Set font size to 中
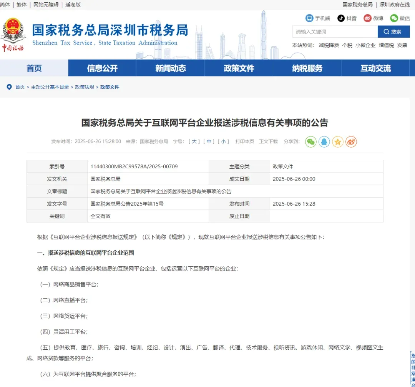415x387 pixels. 209,141
